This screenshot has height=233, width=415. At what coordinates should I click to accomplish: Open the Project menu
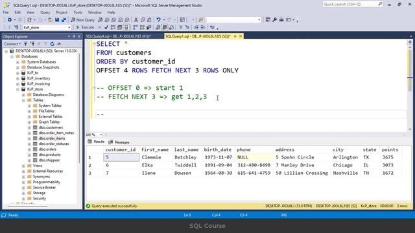(x=62, y=12)
